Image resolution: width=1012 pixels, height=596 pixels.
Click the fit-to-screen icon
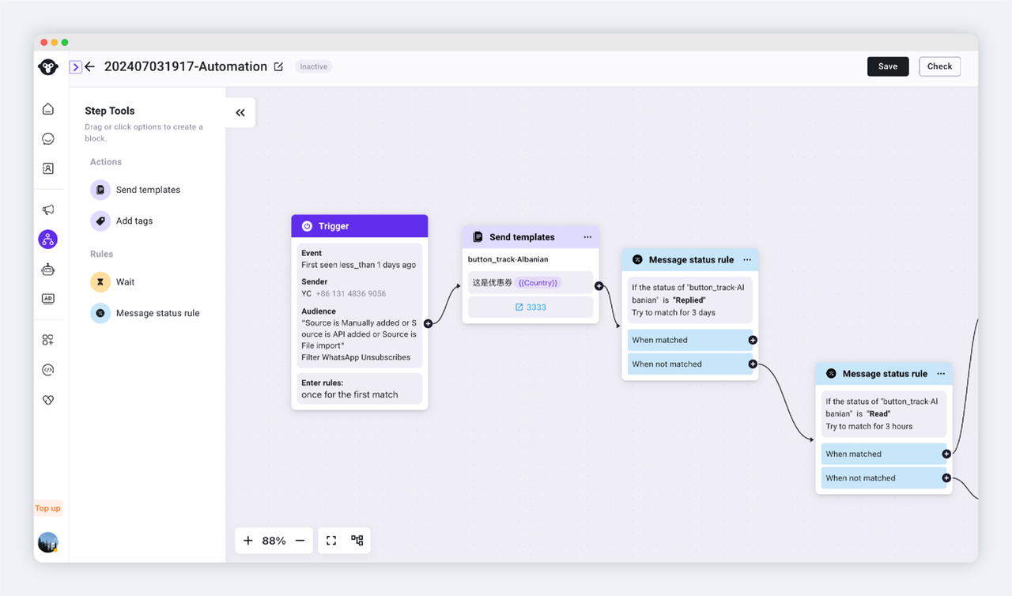tap(331, 541)
